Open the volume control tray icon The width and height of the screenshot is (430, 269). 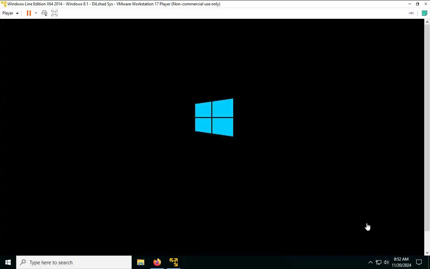386,262
